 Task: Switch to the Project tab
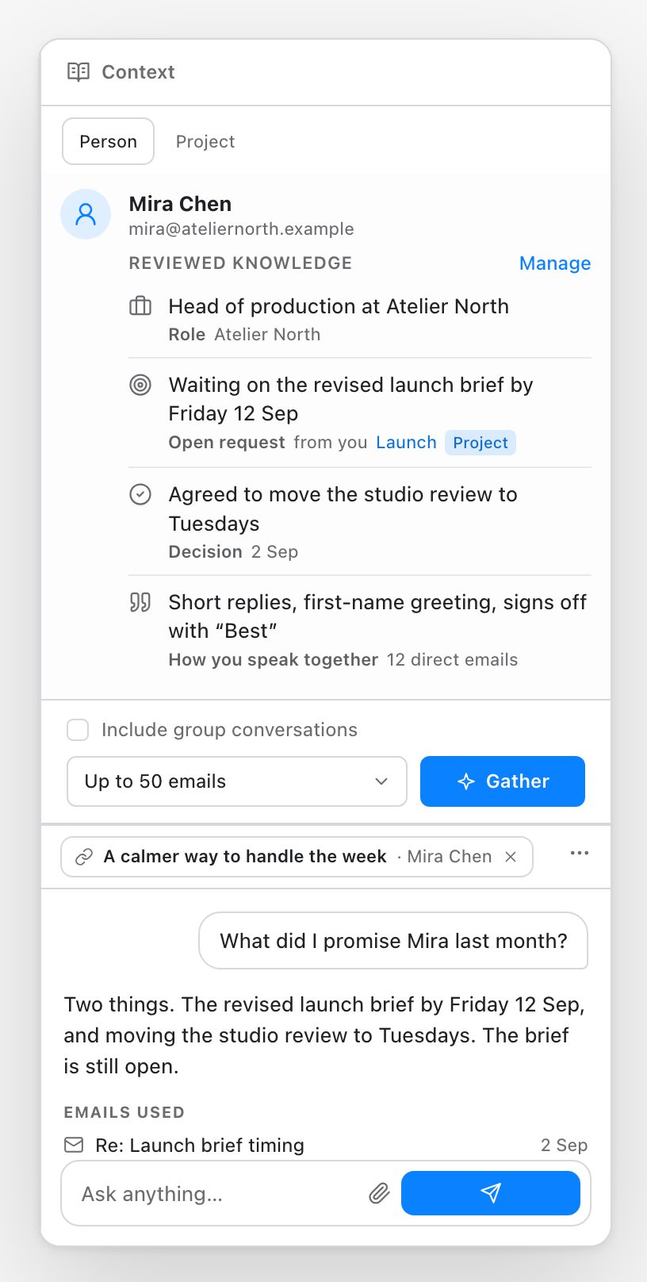pos(205,141)
